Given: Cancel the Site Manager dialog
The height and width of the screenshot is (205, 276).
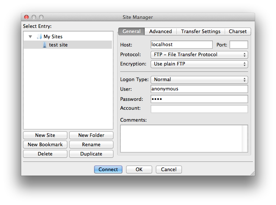Looking at the screenshot, I should pyautogui.click(x=169, y=169).
